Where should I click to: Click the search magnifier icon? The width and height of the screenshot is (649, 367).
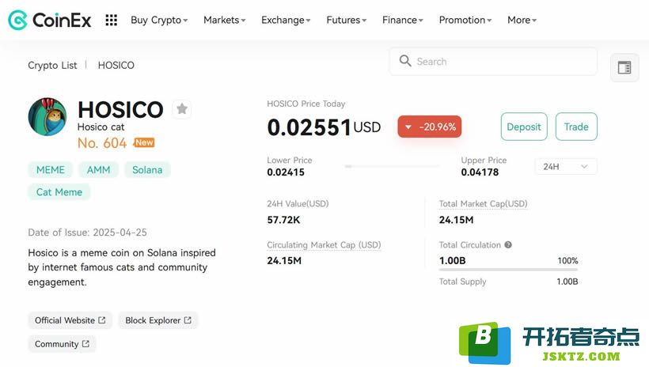[404, 61]
